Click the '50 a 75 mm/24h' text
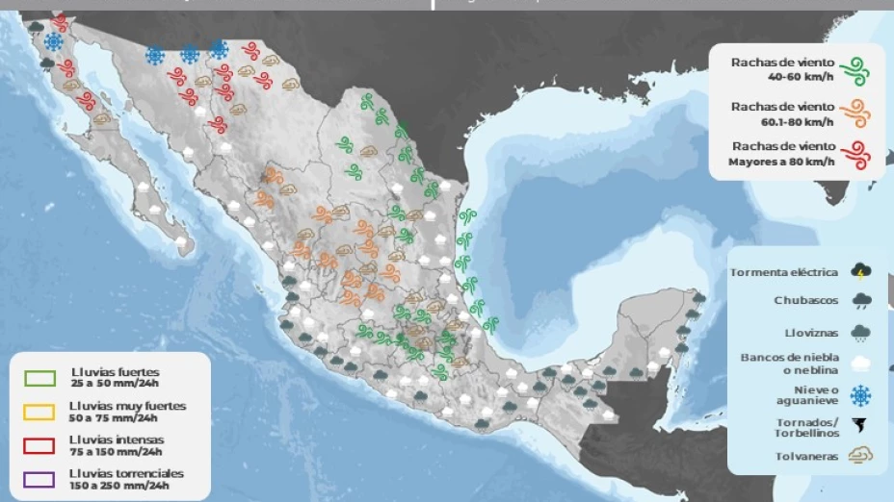894x502 pixels. point(113,417)
